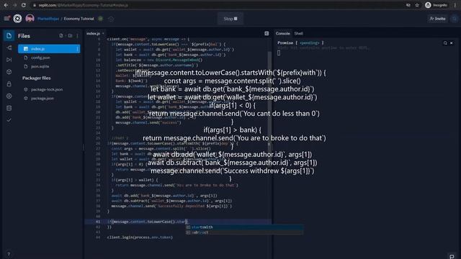Screen dimensions: 461x259
Task: Click the Packager files section heading
Action: tap(37, 78)
